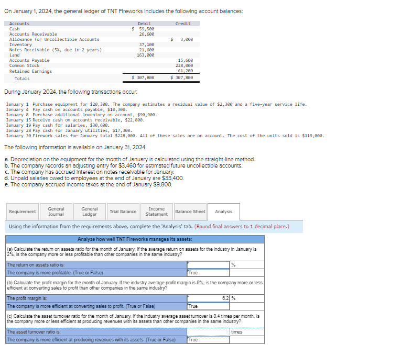Click the Land debit value 163,000
The width and height of the screenshot is (412, 345).
coord(146,55)
